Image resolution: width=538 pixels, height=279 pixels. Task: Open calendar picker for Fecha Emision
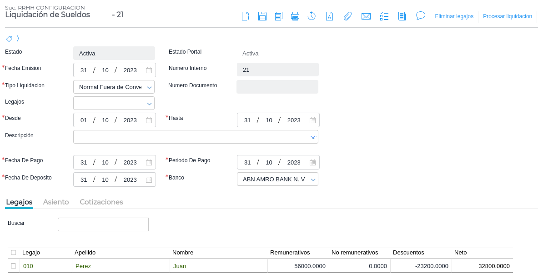click(149, 70)
